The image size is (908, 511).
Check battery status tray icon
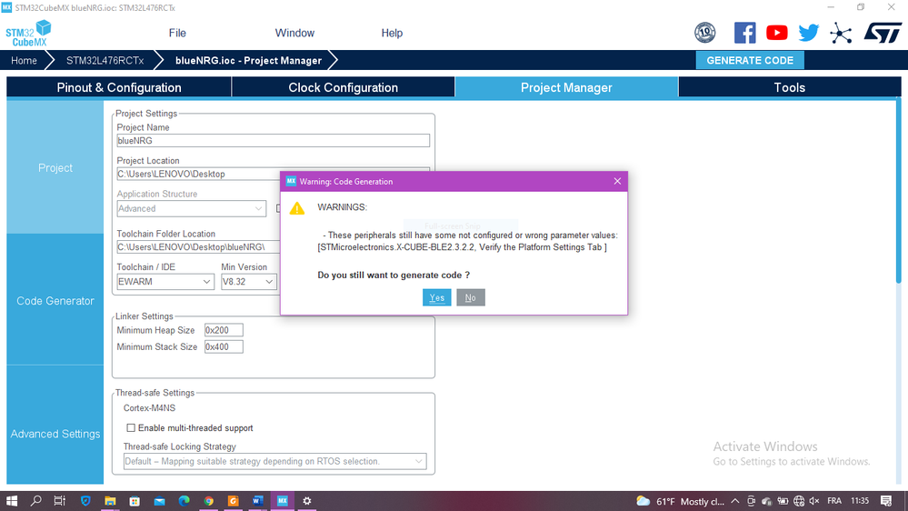pyautogui.click(x=783, y=501)
